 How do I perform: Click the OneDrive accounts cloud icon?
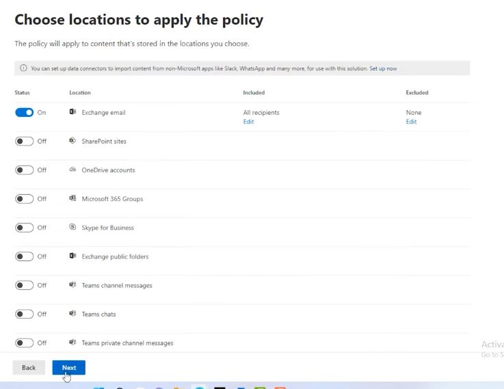72,170
